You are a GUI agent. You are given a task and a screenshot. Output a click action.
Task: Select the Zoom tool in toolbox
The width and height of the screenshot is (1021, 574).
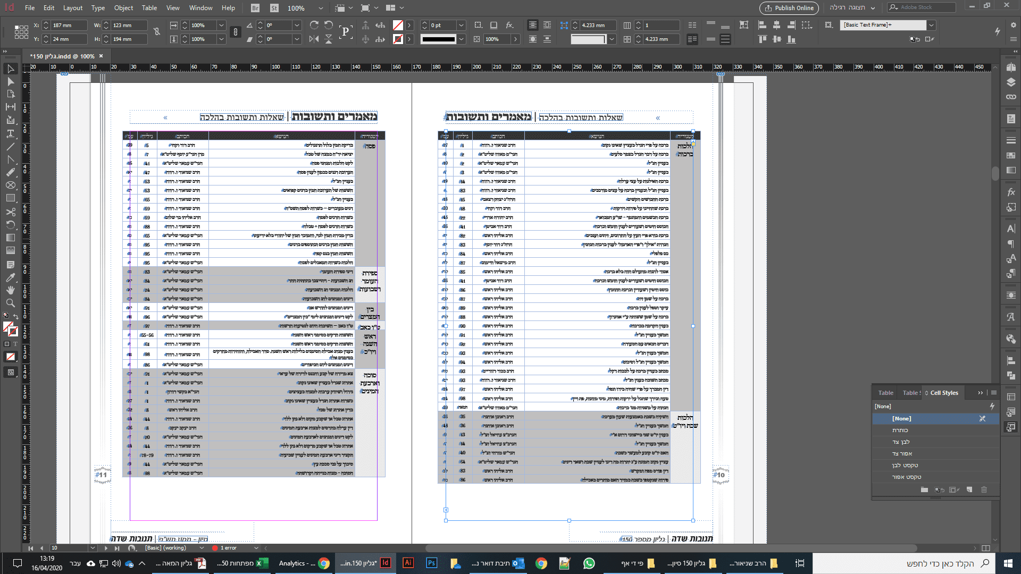coord(10,303)
